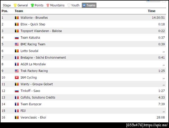Select the 0:37 time gap
The width and height of the screenshot is (169, 128).
click(x=161, y=38)
